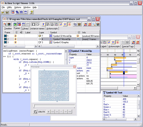Click the Copy icon in maze.swf toolbar

[75, 24]
